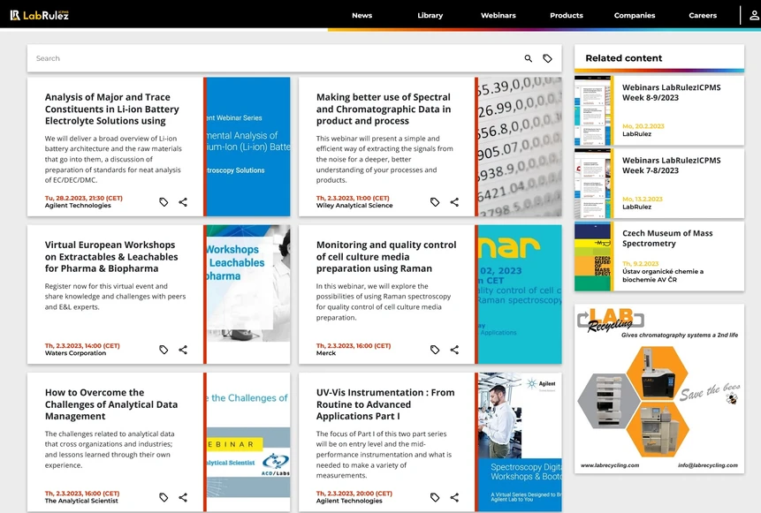Tag the cell culture media Raman webinar
Image resolution: width=761 pixels, height=513 pixels.
coord(435,350)
